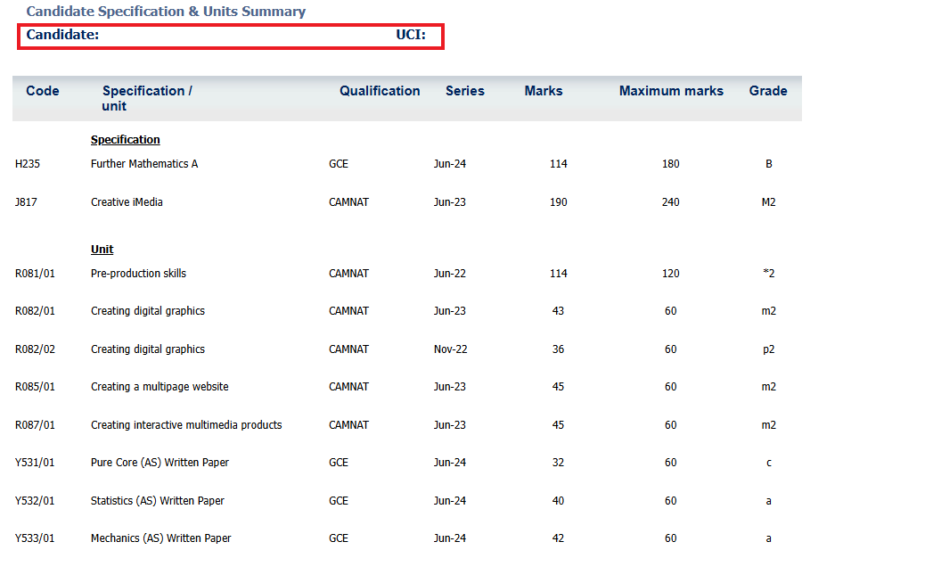Select the Creating digital graphics Jun-23 row
Viewport: 933px width, 583px height.
point(148,310)
